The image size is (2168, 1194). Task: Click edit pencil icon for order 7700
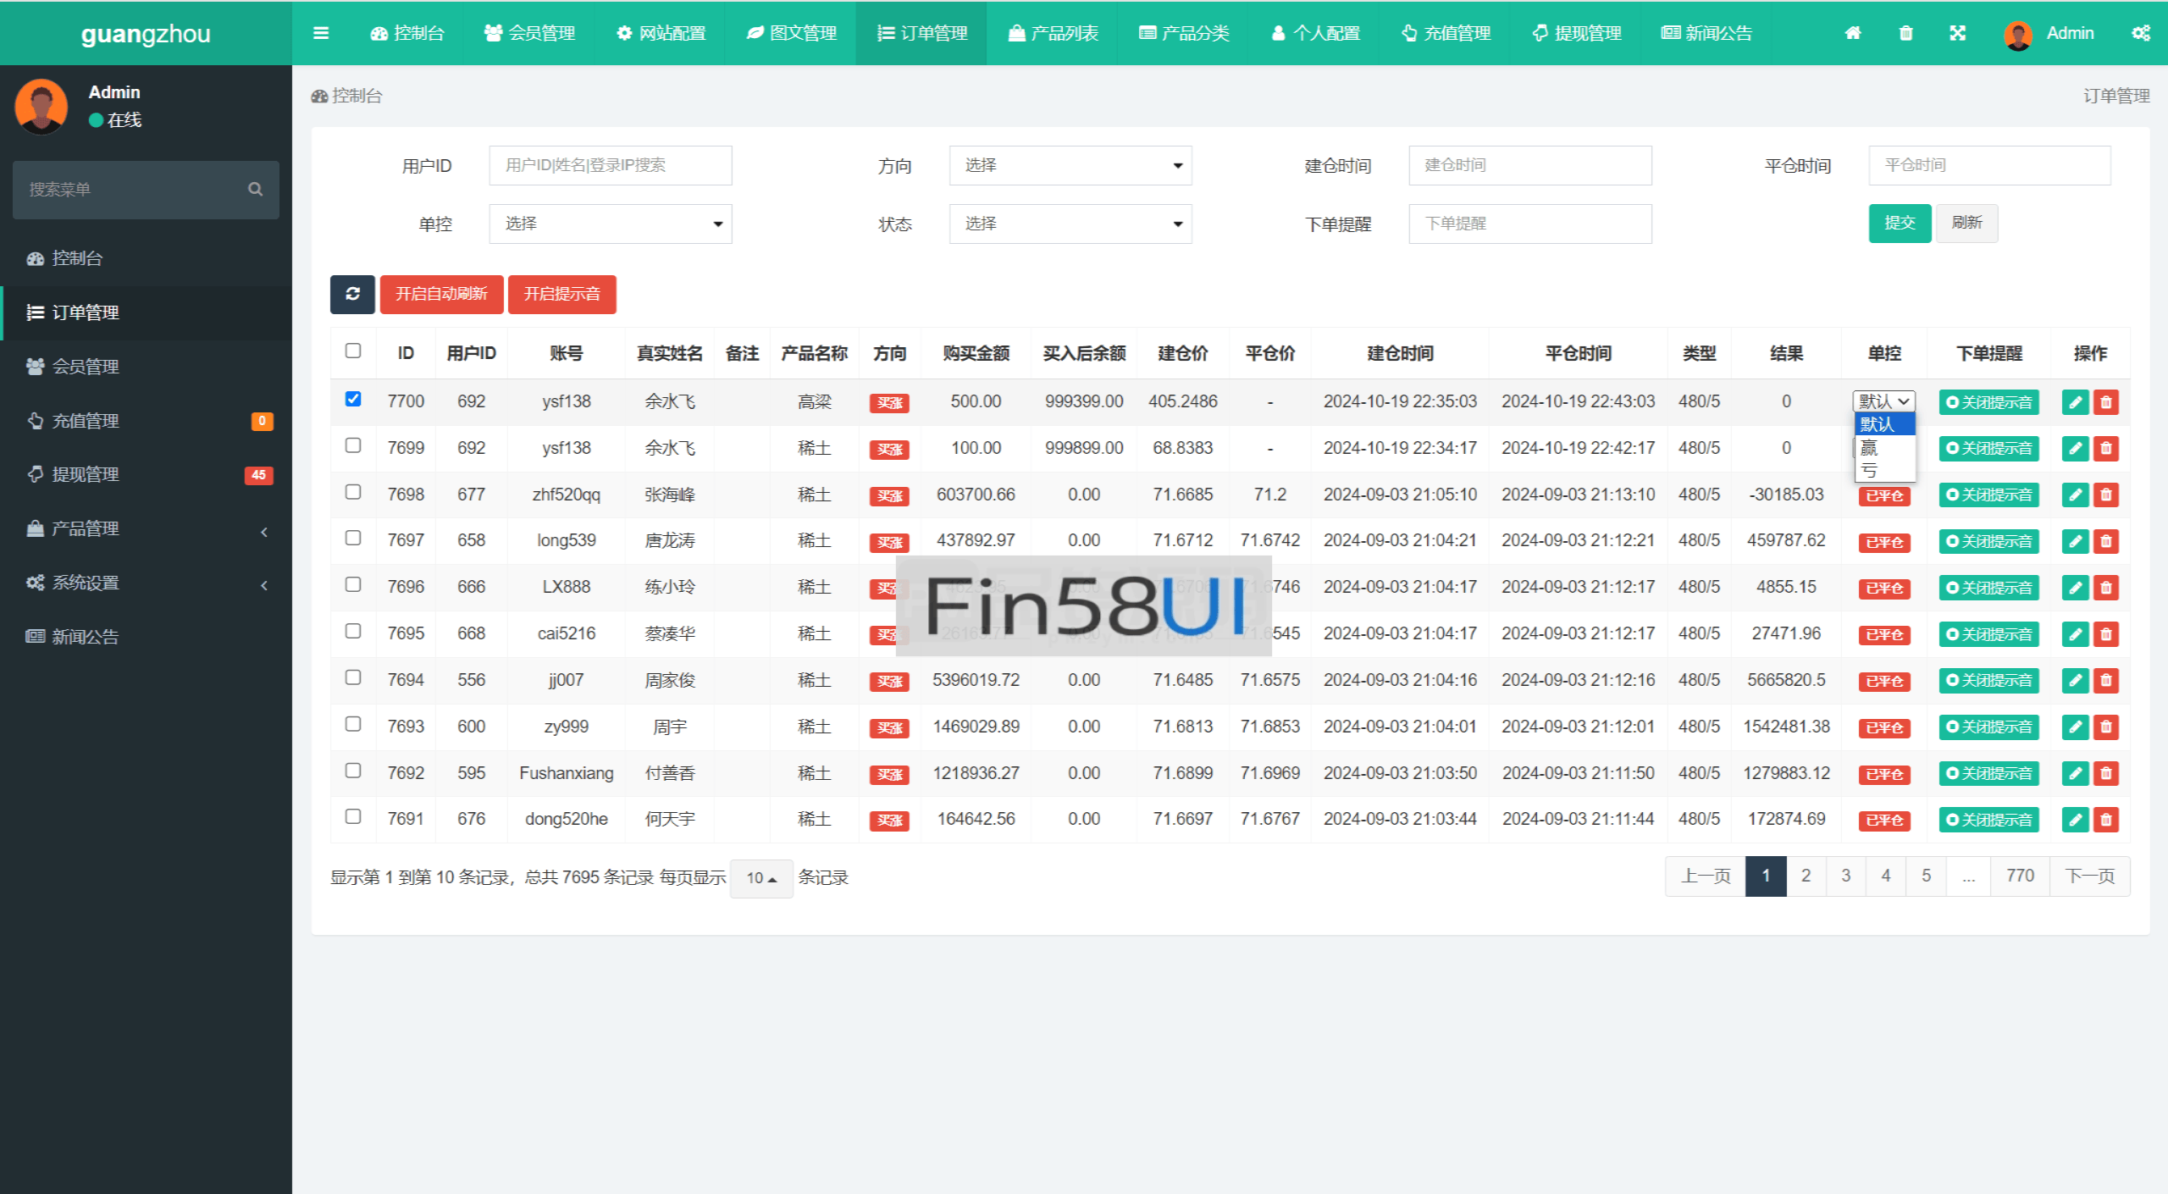click(x=2075, y=402)
